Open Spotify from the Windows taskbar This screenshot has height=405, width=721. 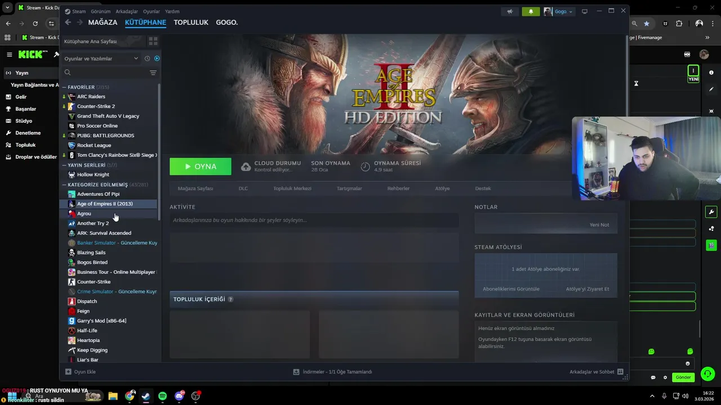click(162, 396)
